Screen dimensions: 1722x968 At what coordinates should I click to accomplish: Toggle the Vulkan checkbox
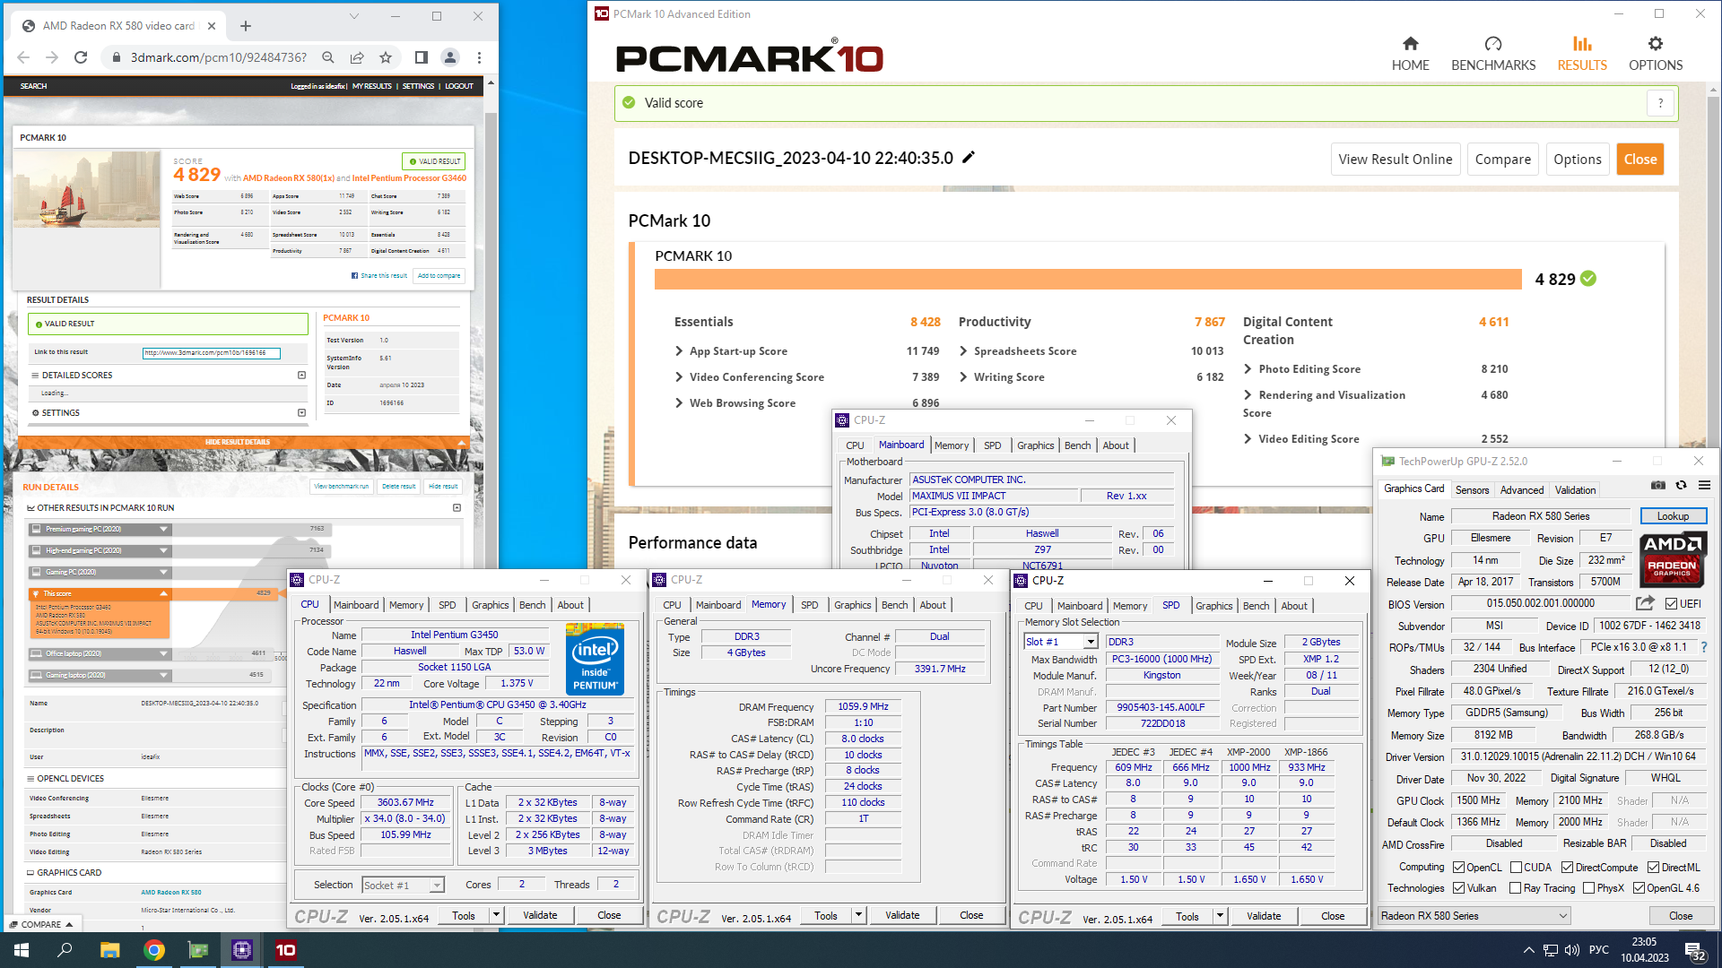coord(1459,888)
